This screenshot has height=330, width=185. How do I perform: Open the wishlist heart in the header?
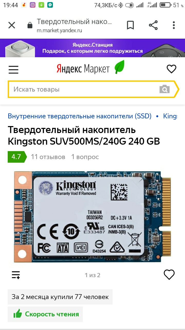[171, 69]
